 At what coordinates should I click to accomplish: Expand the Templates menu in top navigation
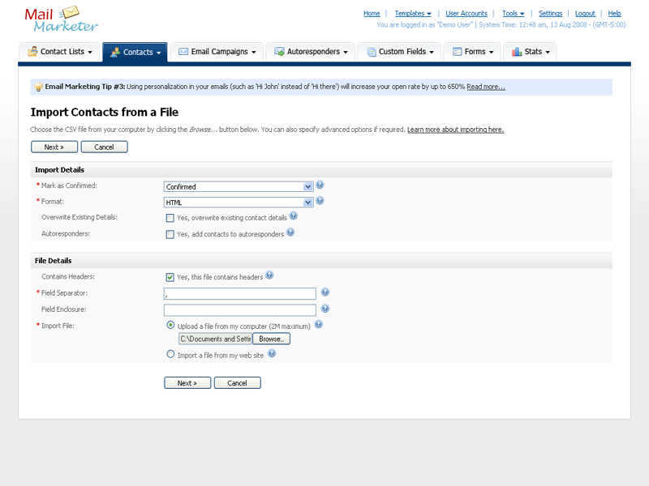[x=413, y=14]
